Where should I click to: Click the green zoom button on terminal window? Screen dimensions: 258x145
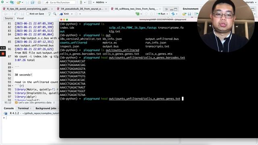click(67, 20)
